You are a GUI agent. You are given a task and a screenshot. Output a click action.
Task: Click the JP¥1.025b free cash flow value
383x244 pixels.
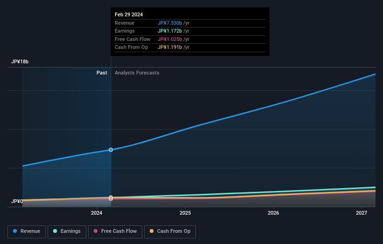click(x=170, y=39)
